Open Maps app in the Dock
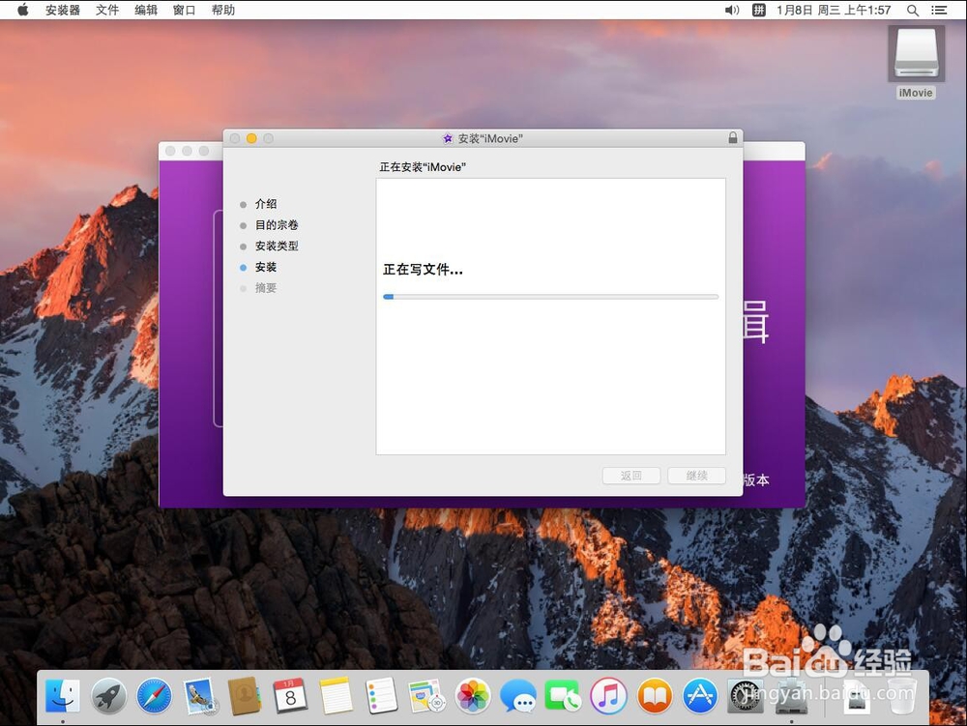 (x=426, y=696)
